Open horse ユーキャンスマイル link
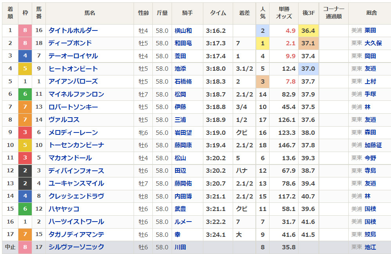Viewport: 391px width, 254px height. point(76,183)
